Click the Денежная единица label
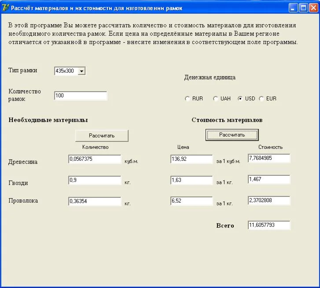Image resolution: width=320 pixels, height=288 pixels. click(210, 78)
